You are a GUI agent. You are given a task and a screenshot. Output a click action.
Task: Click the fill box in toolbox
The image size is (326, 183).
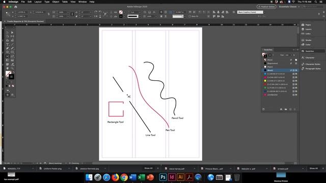(8, 74)
